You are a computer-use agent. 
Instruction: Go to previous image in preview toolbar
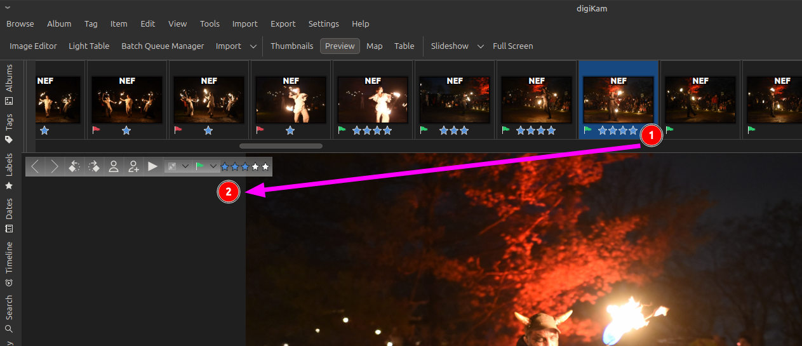(36, 166)
